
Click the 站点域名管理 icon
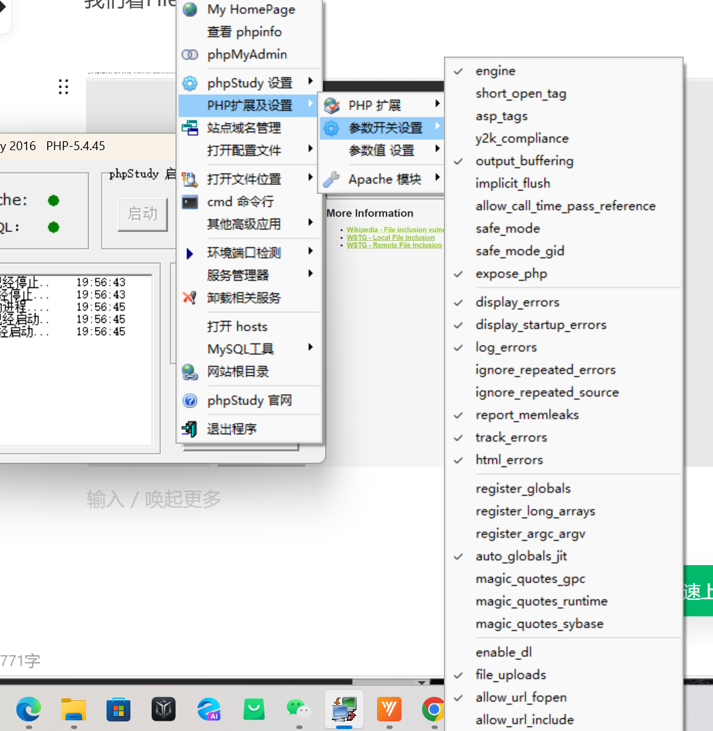coord(190,128)
